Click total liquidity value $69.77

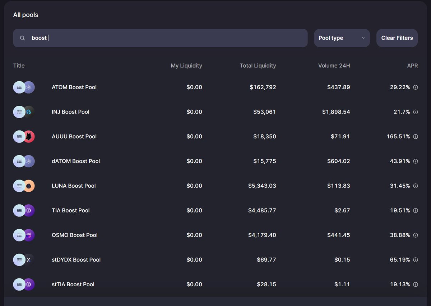click(x=267, y=260)
